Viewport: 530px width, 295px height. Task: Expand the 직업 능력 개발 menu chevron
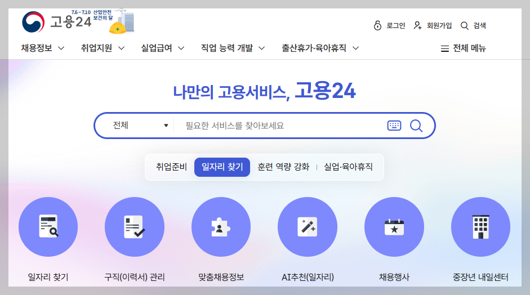pyautogui.click(x=261, y=48)
